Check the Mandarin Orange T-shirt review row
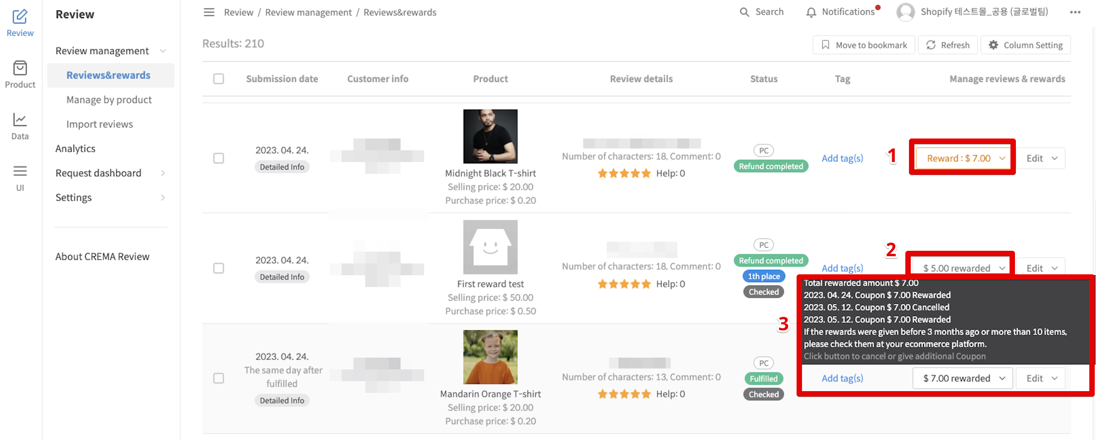This screenshot has width=1097, height=440. (x=219, y=378)
